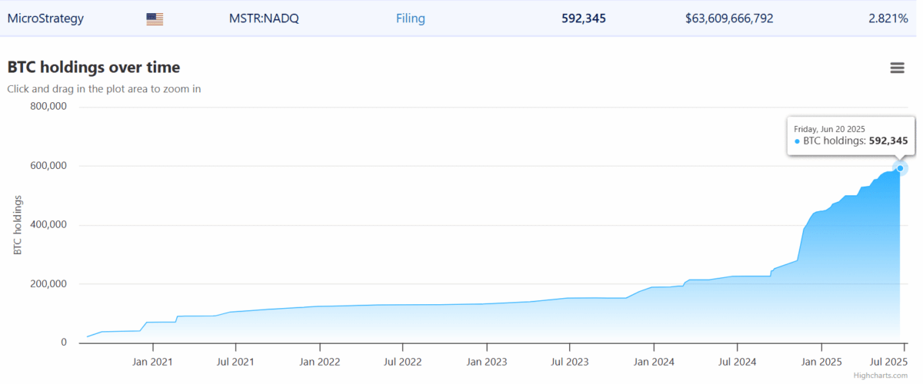Click the 400,000 y-axis label
The image size is (923, 384).
[x=48, y=225]
